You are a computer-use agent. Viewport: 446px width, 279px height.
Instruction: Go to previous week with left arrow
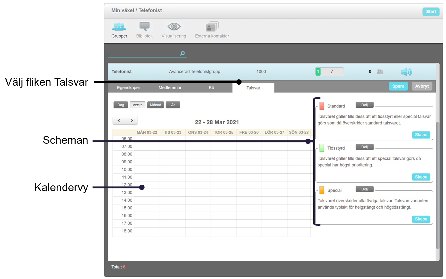(119, 120)
